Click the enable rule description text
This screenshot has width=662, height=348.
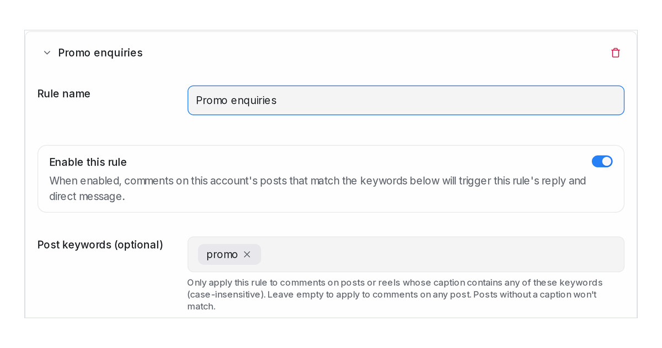click(x=318, y=189)
